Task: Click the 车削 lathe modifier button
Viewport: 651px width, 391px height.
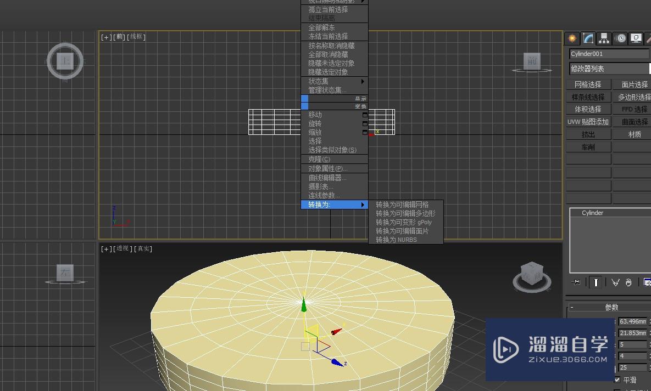Action: click(x=588, y=147)
